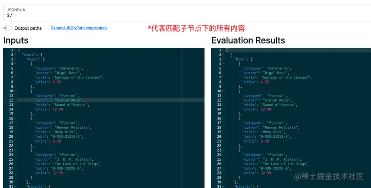The height and width of the screenshot is (188, 371).
Task: Click "Sword of Honour" title in Inputs
Action: pyautogui.click(x=70, y=104)
